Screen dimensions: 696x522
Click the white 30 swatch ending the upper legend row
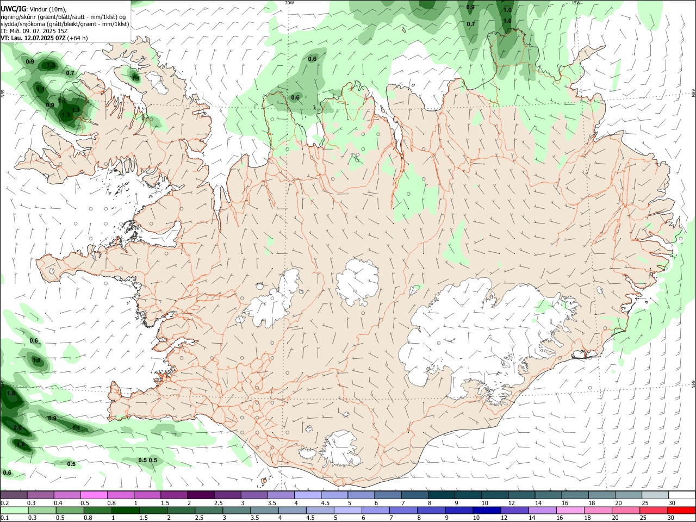[x=682, y=495]
